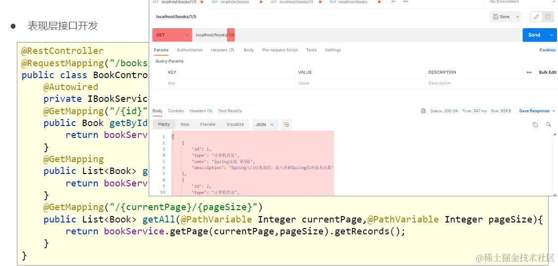Screen dimensions: 558x266
Task: Open the Test Results tab
Action: [x=230, y=111]
